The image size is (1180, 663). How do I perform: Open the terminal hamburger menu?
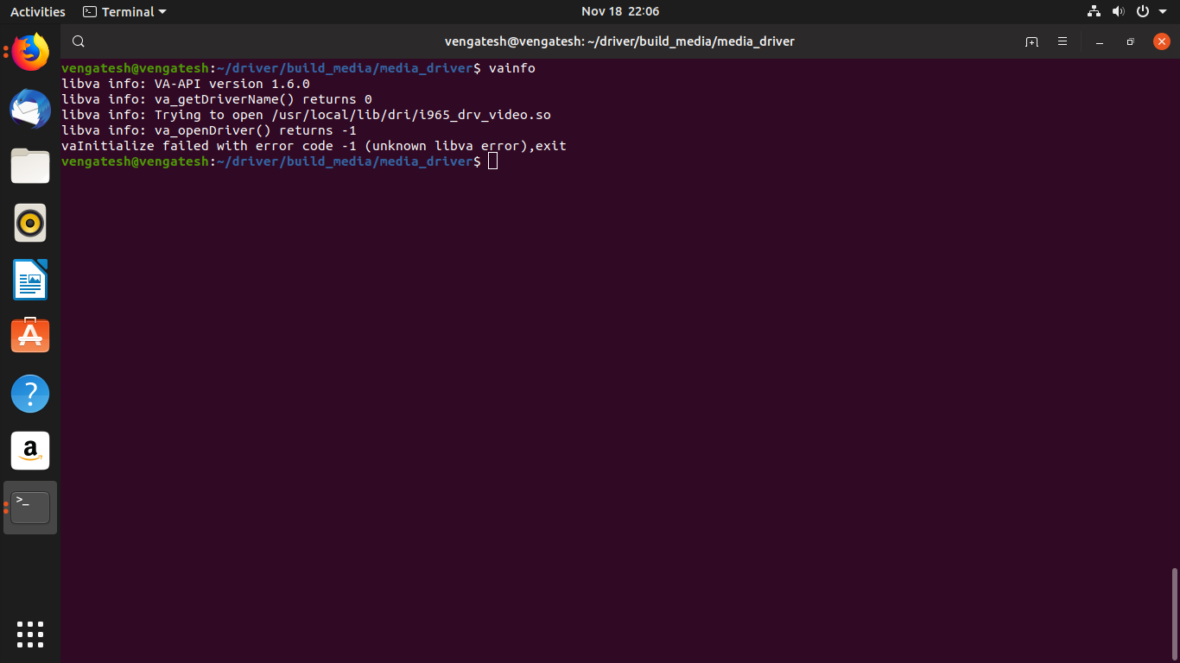(x=1063, y=41)
